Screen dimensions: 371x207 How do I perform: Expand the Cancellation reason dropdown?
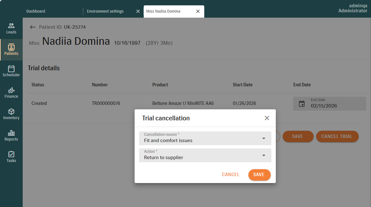[264, 138]
